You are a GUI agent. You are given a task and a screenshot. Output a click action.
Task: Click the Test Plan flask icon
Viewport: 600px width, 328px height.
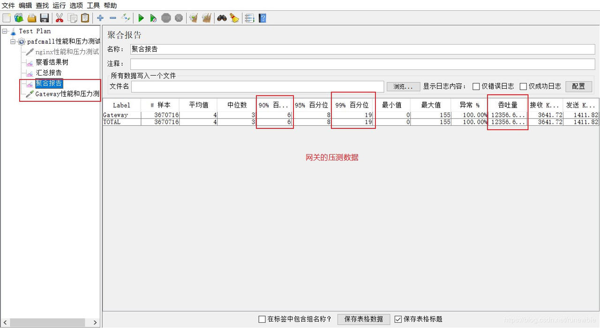(x=13, y=31)
